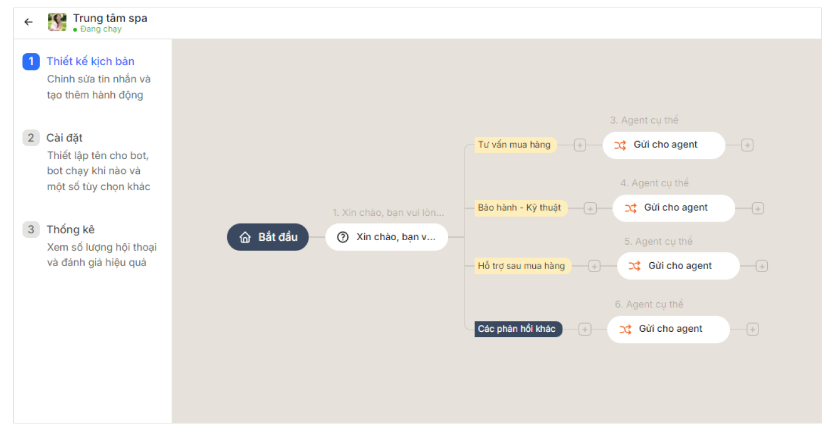Viewport: 835px width, 431px height.
Task: Click plus icon after Các phản hồi khác
Action: 585,329
